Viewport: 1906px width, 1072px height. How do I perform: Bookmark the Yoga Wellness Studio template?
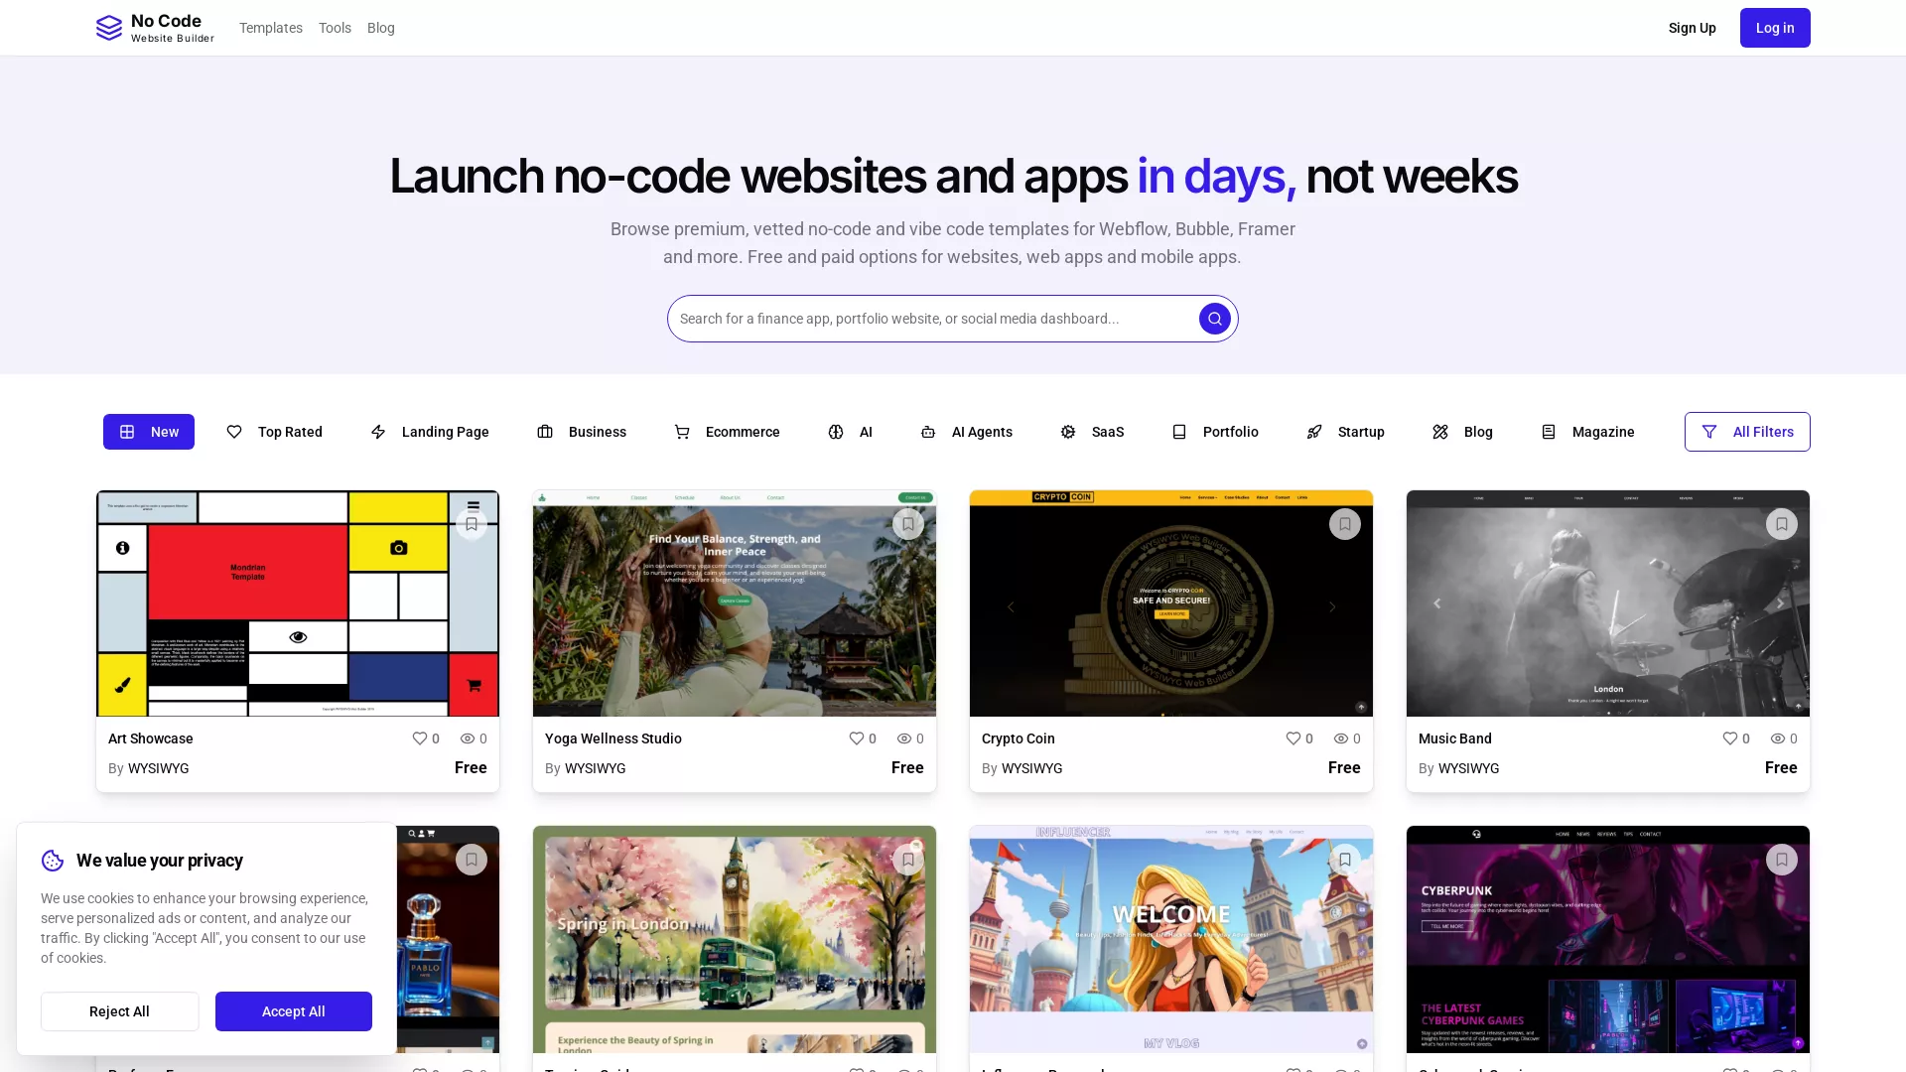[x=908, y=523]
